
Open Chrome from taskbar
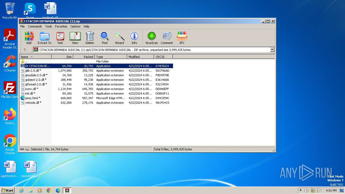tap(49, 190)
